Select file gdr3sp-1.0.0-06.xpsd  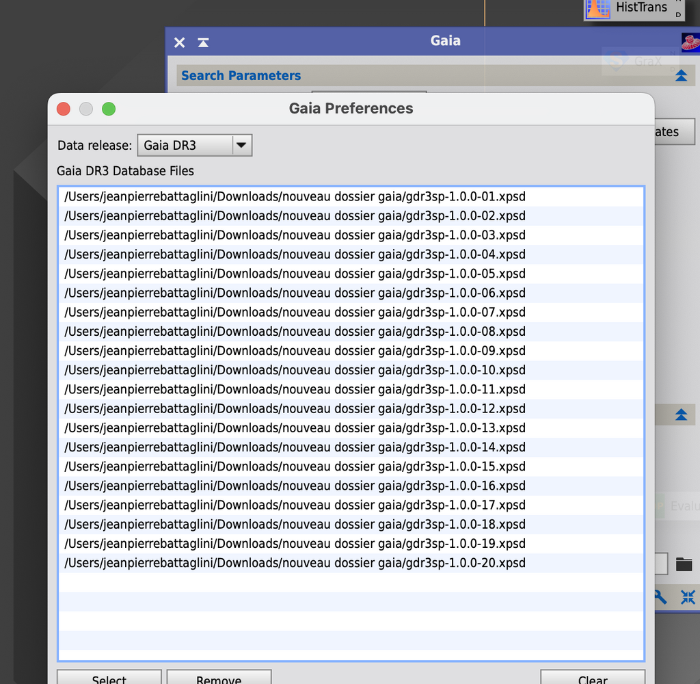tap(351, 293)
